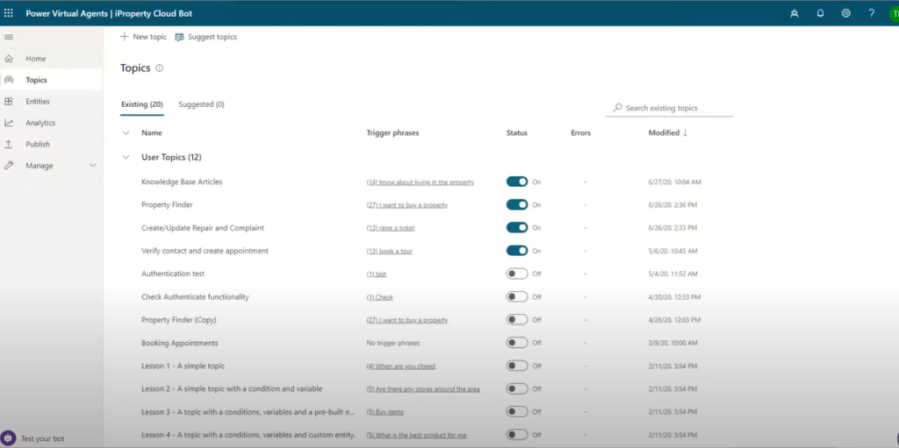Enable the Lesson 3 topic status switch
Image resolution: width=899 pixels, height=448 pixels.
coord(516,411)
